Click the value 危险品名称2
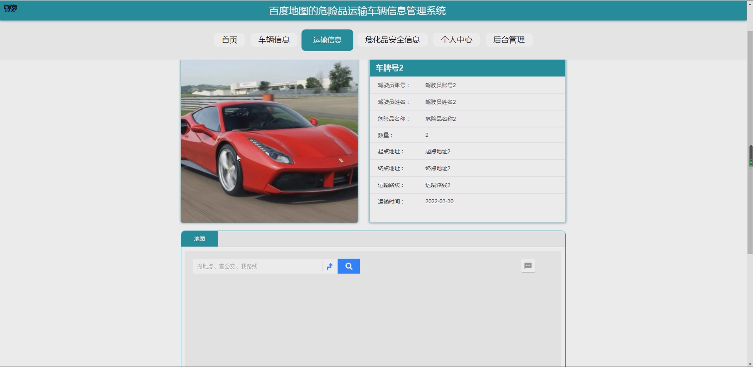The height and width of the screenshot is (367, 753). click(x=441, y=119)
